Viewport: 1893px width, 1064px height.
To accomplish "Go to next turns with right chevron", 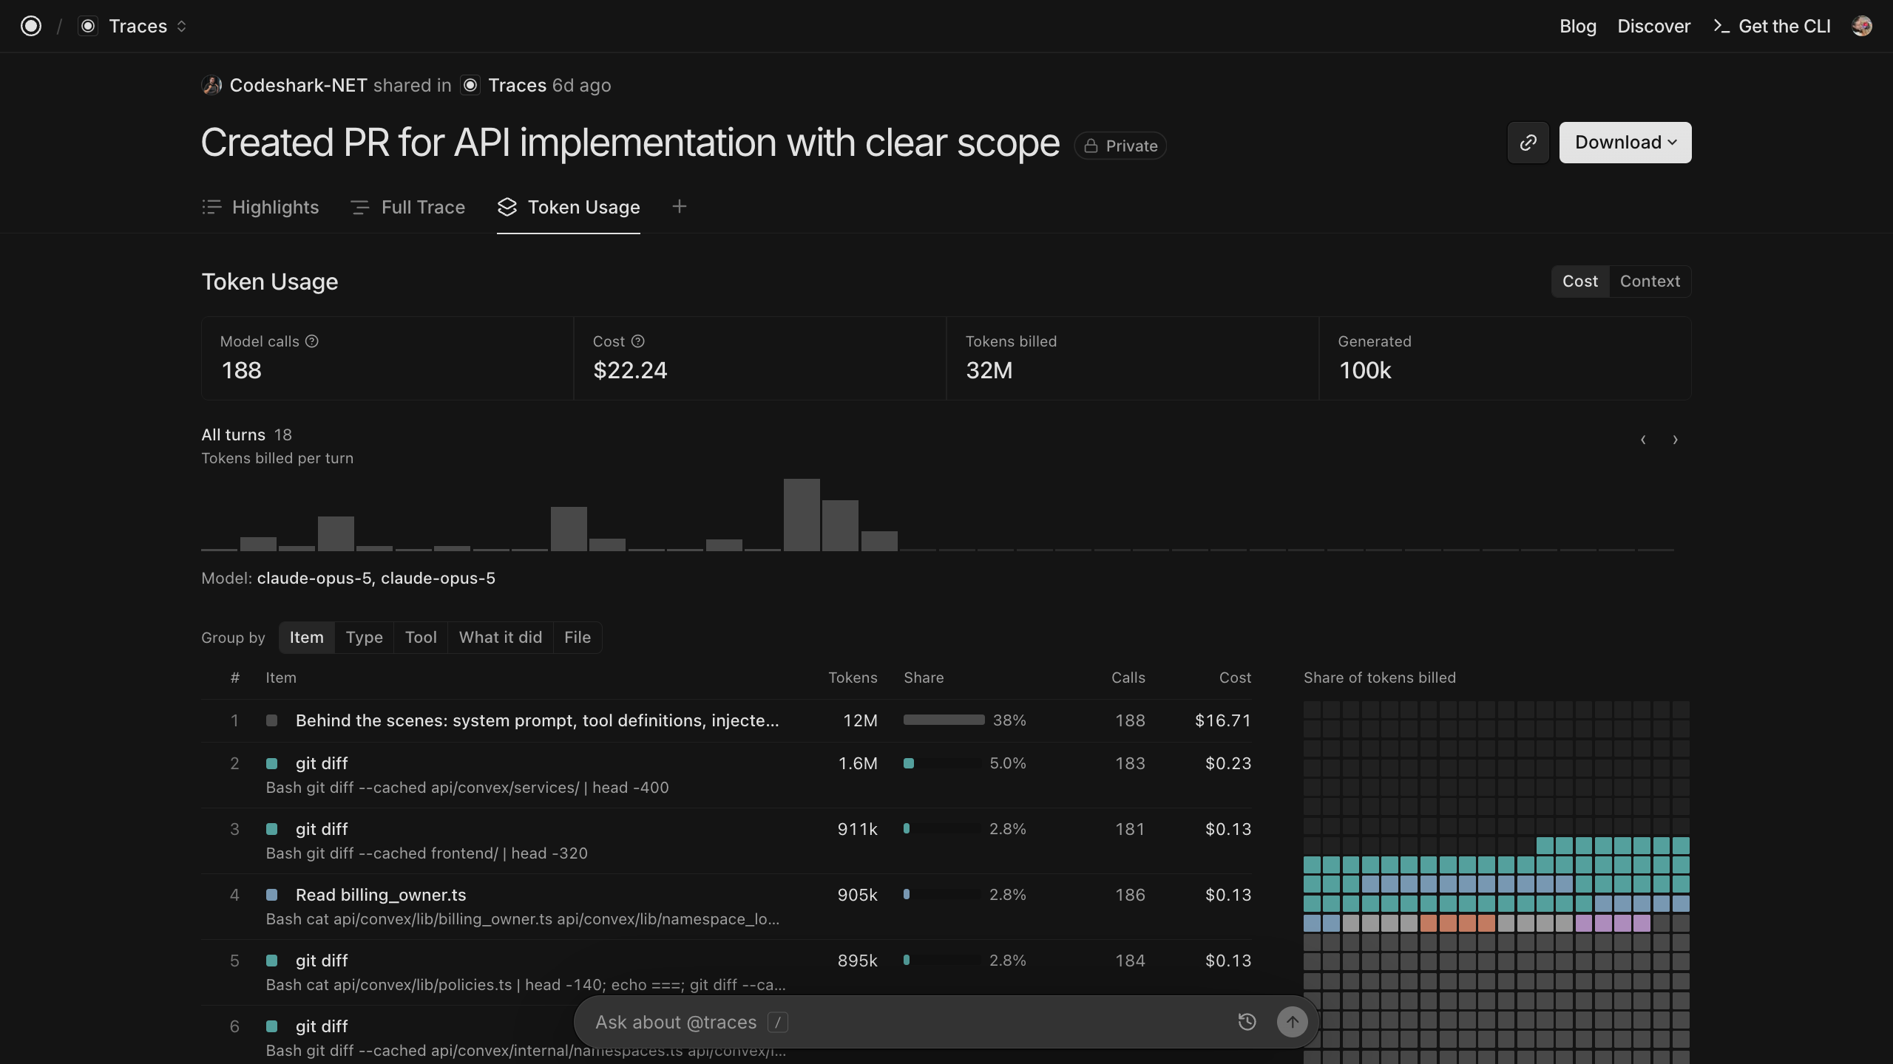I will [x=1676, y=440].
